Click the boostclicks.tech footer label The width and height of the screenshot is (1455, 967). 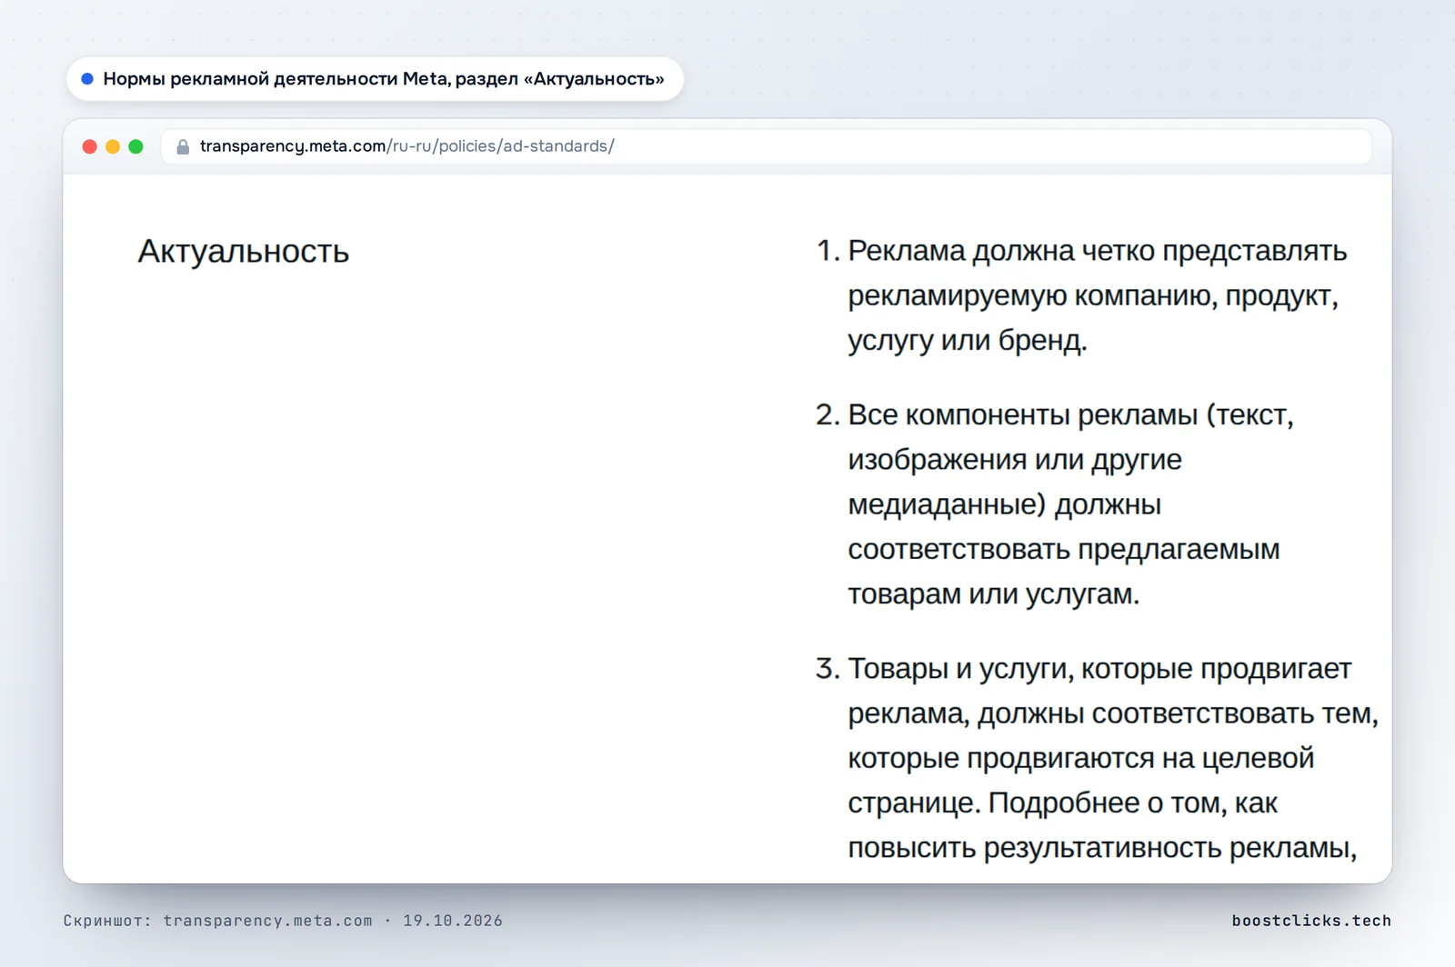click(1311, 921)
